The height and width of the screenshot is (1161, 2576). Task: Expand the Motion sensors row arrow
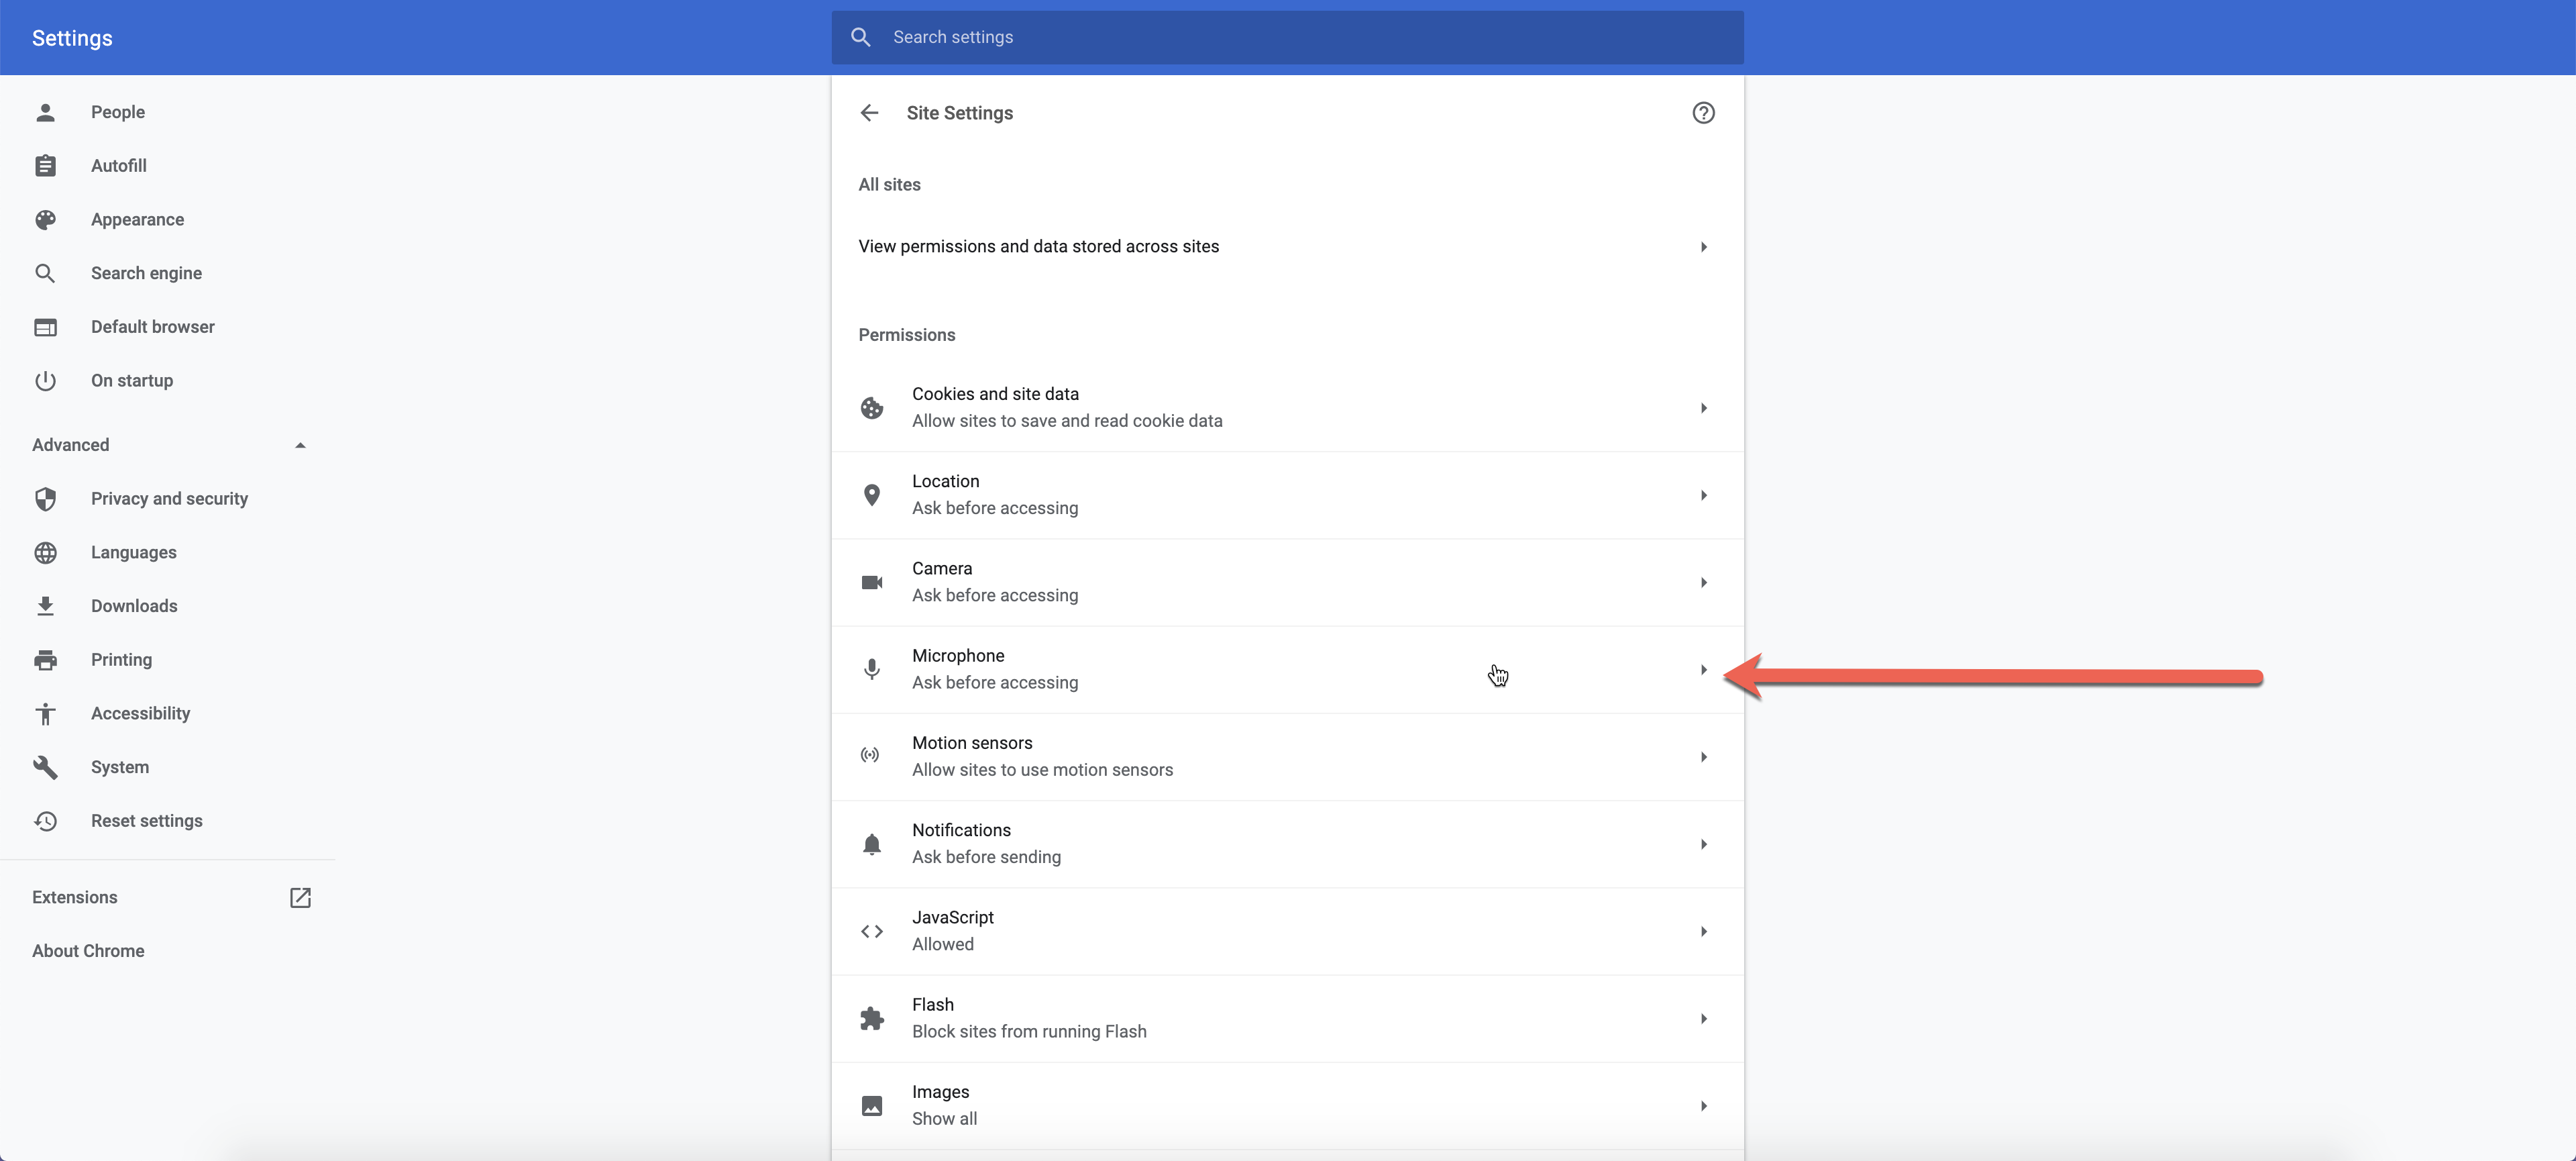(1703, 757)
